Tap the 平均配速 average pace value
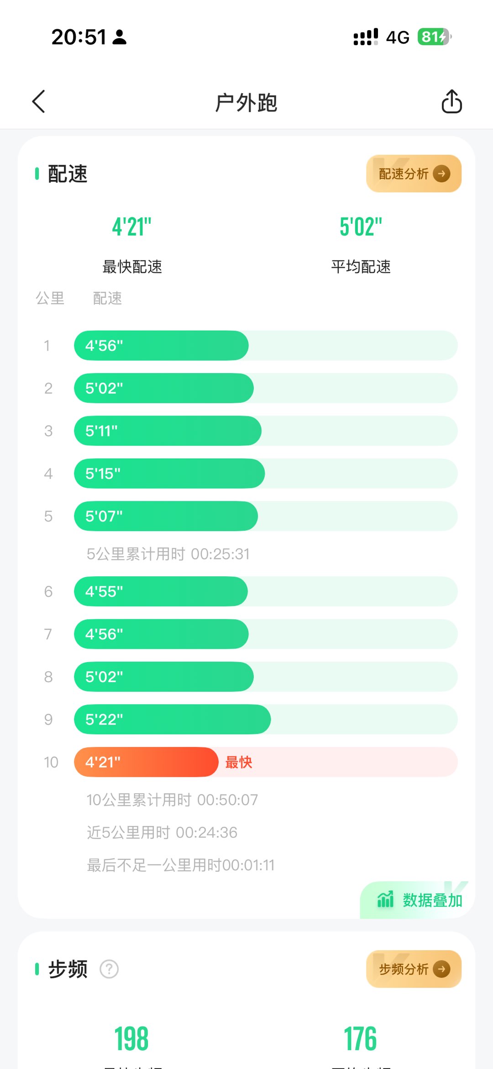The width and height of the screenshot is (493, 1069). 361,227
